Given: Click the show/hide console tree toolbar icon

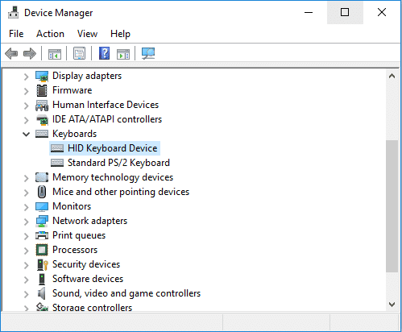Looking at the screenshot, I should point(55,53).
